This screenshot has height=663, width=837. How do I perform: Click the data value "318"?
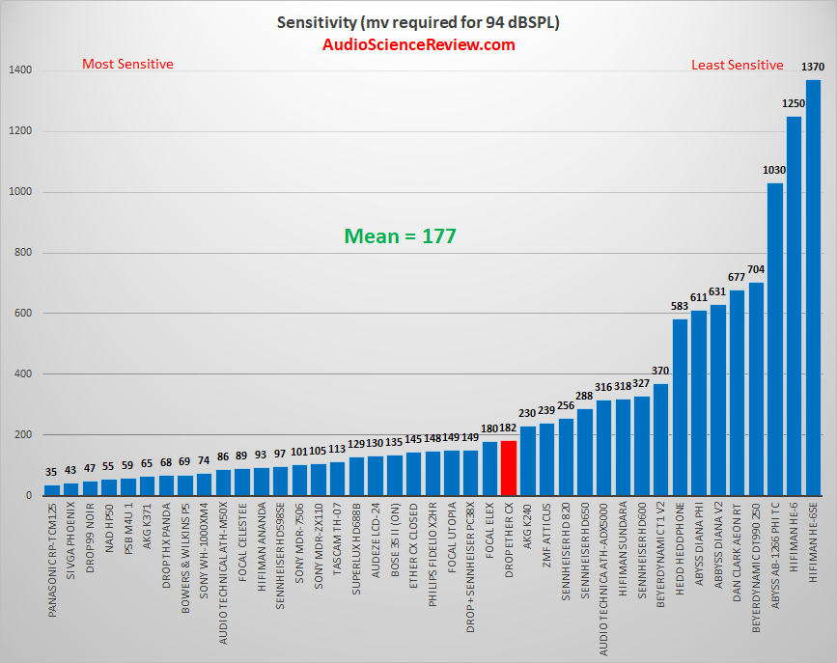623,386
